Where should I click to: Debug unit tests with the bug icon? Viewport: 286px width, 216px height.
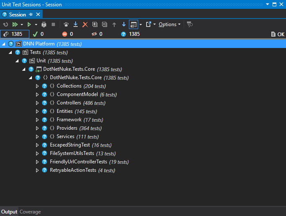click(x=44, y=24)
